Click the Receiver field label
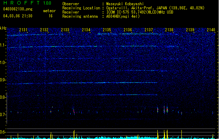Screen dimensions: 219x139 (71, 12)
